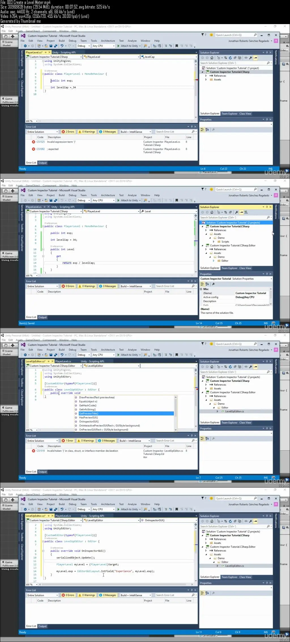Switch to Output tab in the 1 Error frame
The width and height of the screenshot is (290, 642).
point(42,472)
